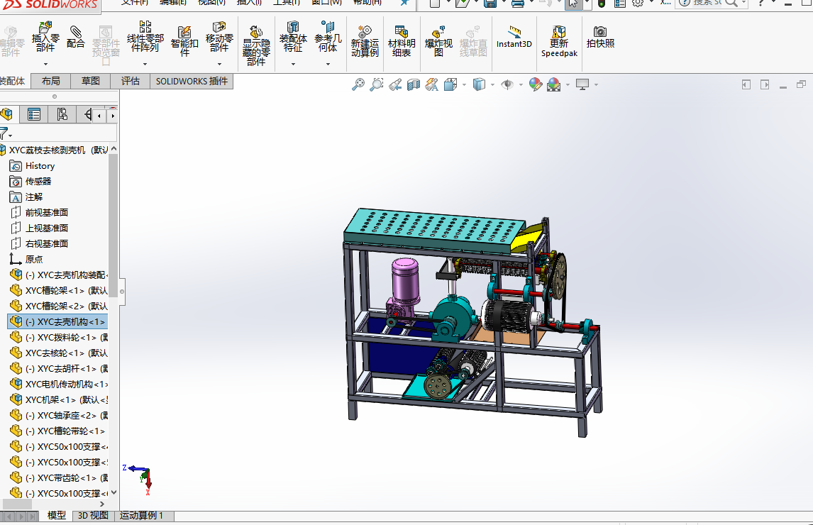Click 显示隐藏的零部件 show hidden components

pos(256,45)
